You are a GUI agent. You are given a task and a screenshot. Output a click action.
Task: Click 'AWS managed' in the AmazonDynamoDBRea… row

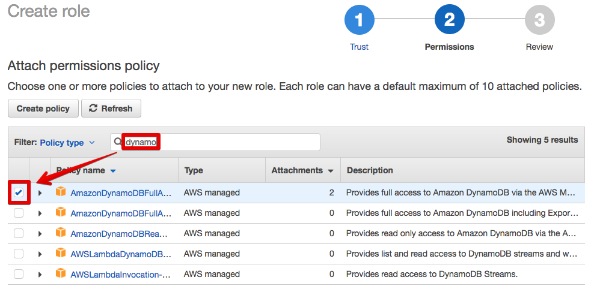point(212,233)
